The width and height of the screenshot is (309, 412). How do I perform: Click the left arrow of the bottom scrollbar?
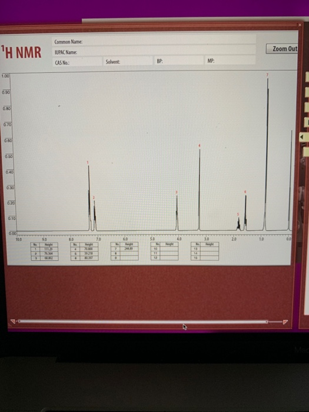[13, 321]
